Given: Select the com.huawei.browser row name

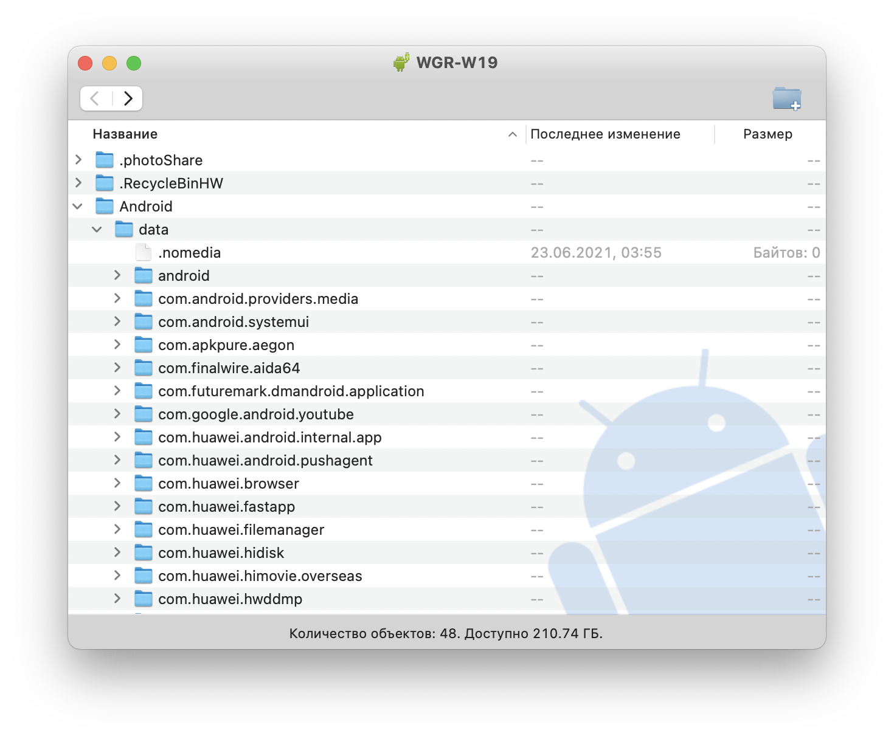Looking at the screenshot, I should [x=229, y=484].
